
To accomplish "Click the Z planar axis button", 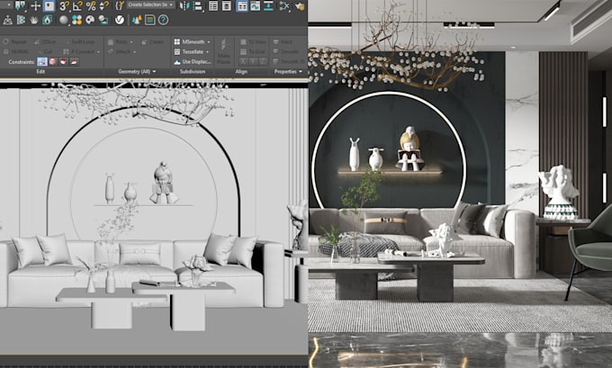I will pyautogui.click(x=263, y=61).
